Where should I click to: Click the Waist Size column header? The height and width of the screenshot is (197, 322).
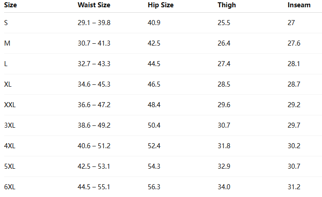(x=94, y=5)
